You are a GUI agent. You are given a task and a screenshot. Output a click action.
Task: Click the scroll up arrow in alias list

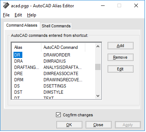pyautogui.click(x=98, y=46)
